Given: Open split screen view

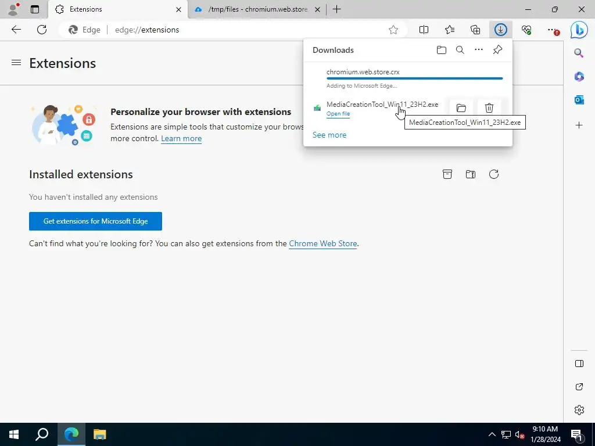Looking at the screenshot, I should coord(424,30).
